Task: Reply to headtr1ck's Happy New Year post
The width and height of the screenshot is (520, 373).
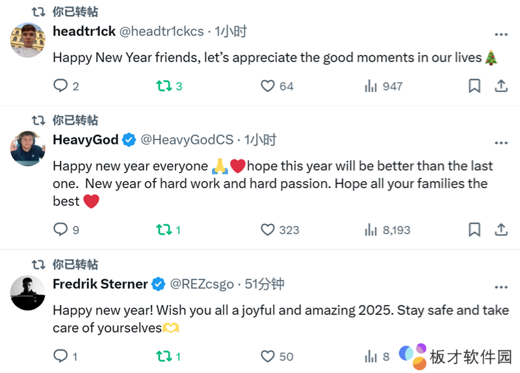Action: tap(60, 86)
